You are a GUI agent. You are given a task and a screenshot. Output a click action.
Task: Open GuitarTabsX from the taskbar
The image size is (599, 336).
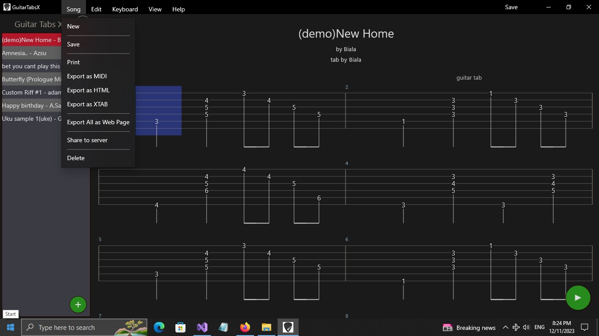288,327
